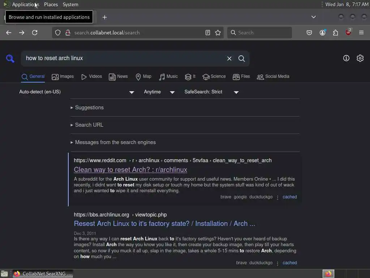
Task: Click the uBlock Origin extension icon
Action: 348,32
